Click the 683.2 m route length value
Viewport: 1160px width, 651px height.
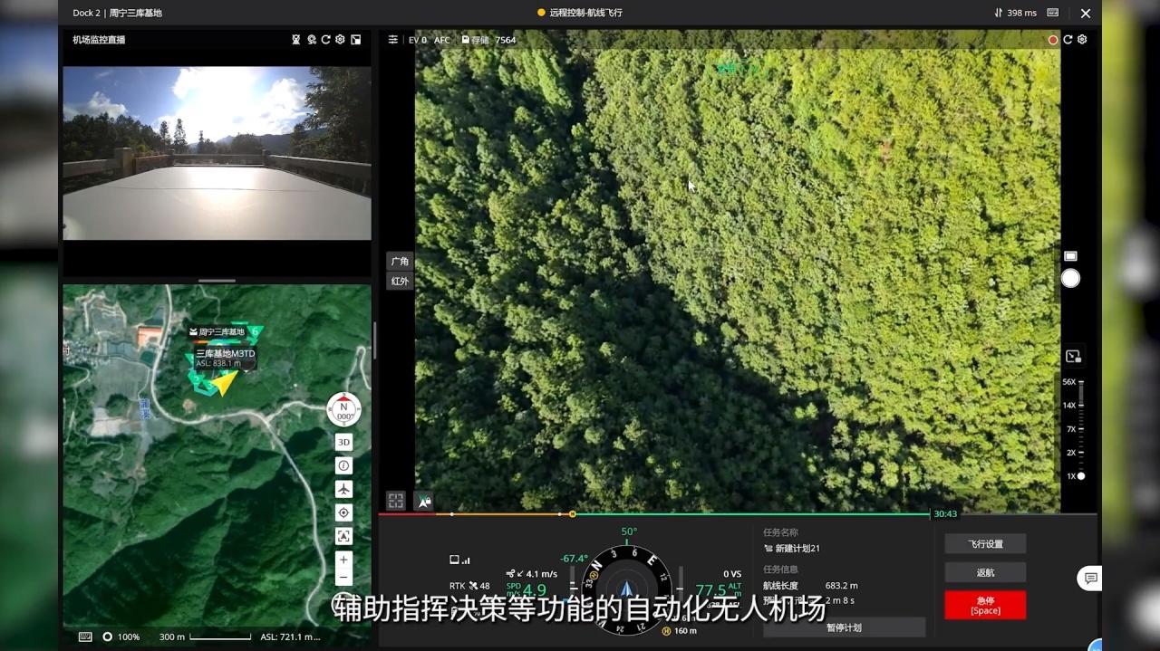point(841,586)
